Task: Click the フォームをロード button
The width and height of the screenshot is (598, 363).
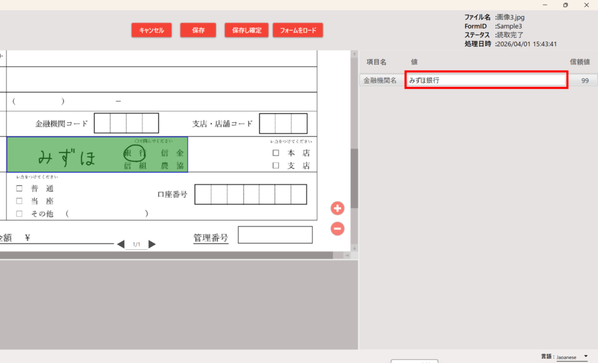Action: (x=298, y=30)
